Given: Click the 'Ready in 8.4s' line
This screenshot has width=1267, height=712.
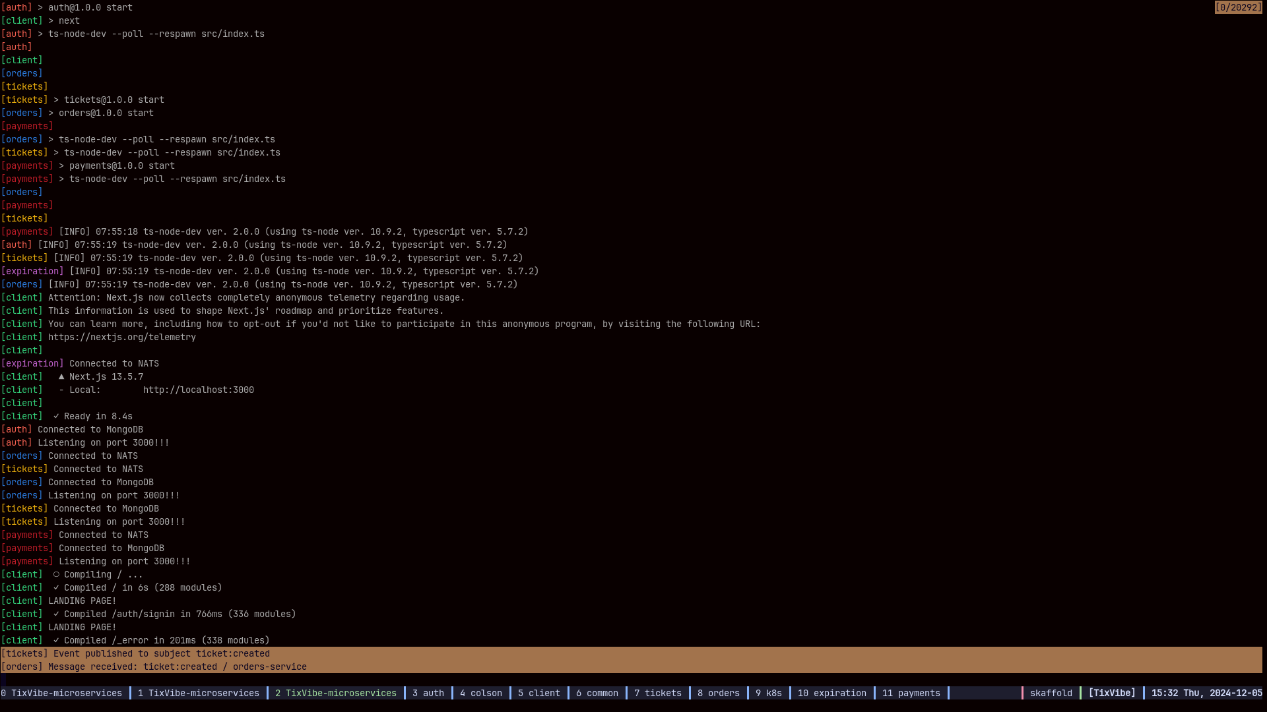Looking at the screenshot, I should (67, 416).
